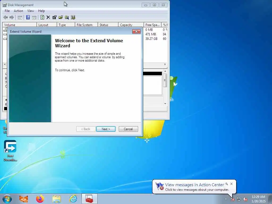This screenshot has width=272, height=204.
Task: Open Windows Explorer from the taskbar
Action: pyautogui.click(x=57, y=199)
